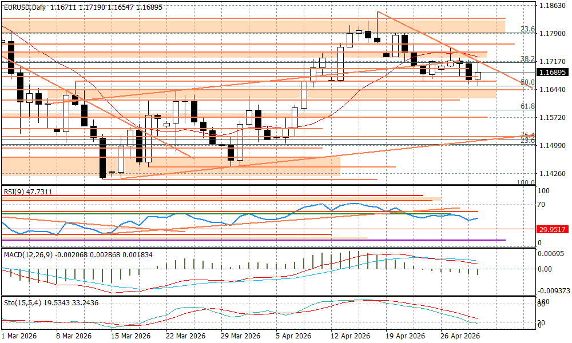Image resolution: width=572 pixels, height=343 pixels.
Task: Select the 61.8 Fibonacci level label
Action: point(527,106)
